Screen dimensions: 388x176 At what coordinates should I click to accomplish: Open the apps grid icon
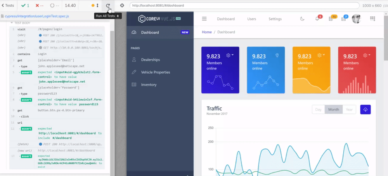372,19
